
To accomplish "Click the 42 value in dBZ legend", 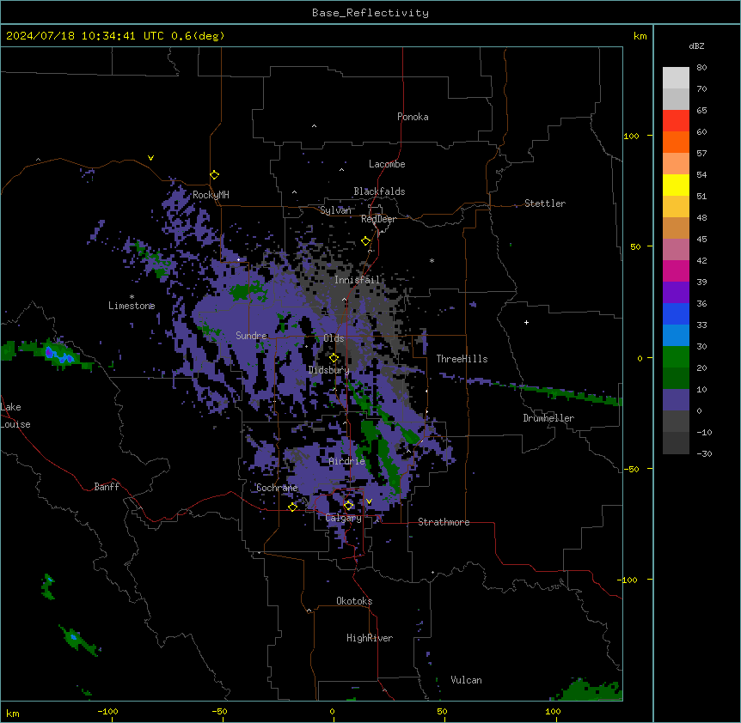I will (x=701, y=260).
